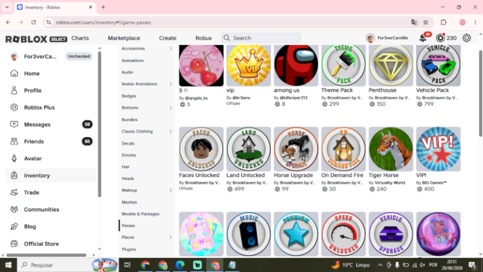Viewport: 483px width, 272px height.
Task: Expand the Avatar Animations category
Action: pyautogui.click(x=171, y=84)
